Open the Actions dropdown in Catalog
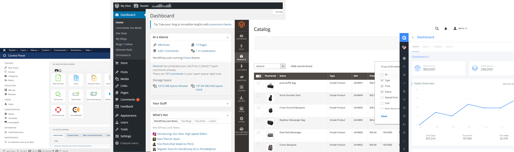The width and height of the screenshot is (514, 152). click(270, 66)
